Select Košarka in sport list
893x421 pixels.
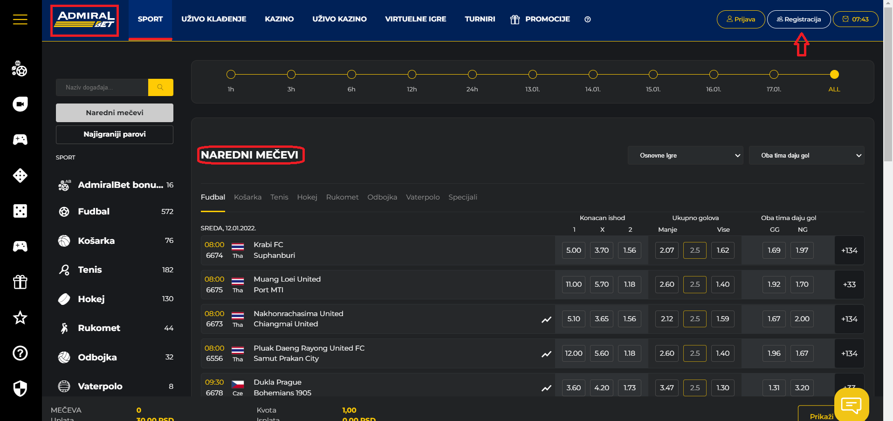115,241
